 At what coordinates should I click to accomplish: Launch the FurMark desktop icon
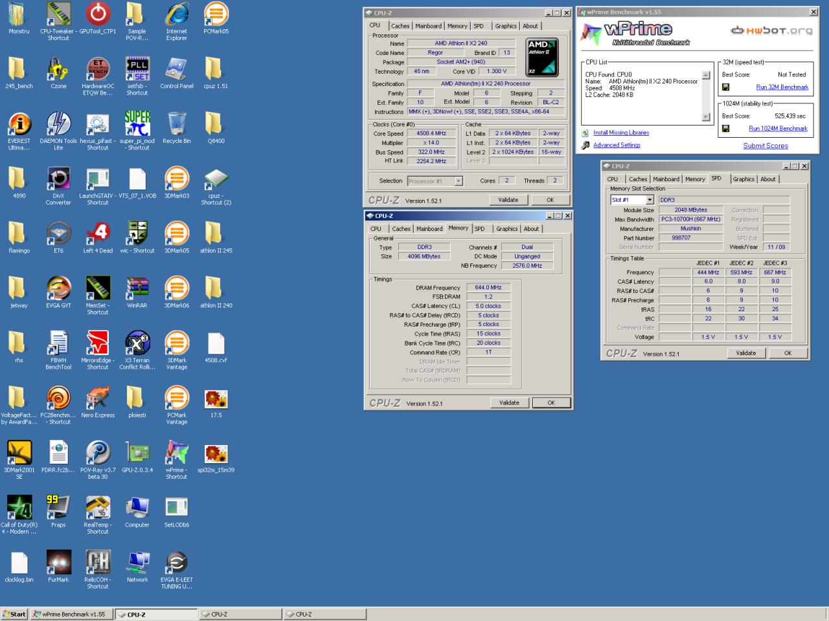58,563
